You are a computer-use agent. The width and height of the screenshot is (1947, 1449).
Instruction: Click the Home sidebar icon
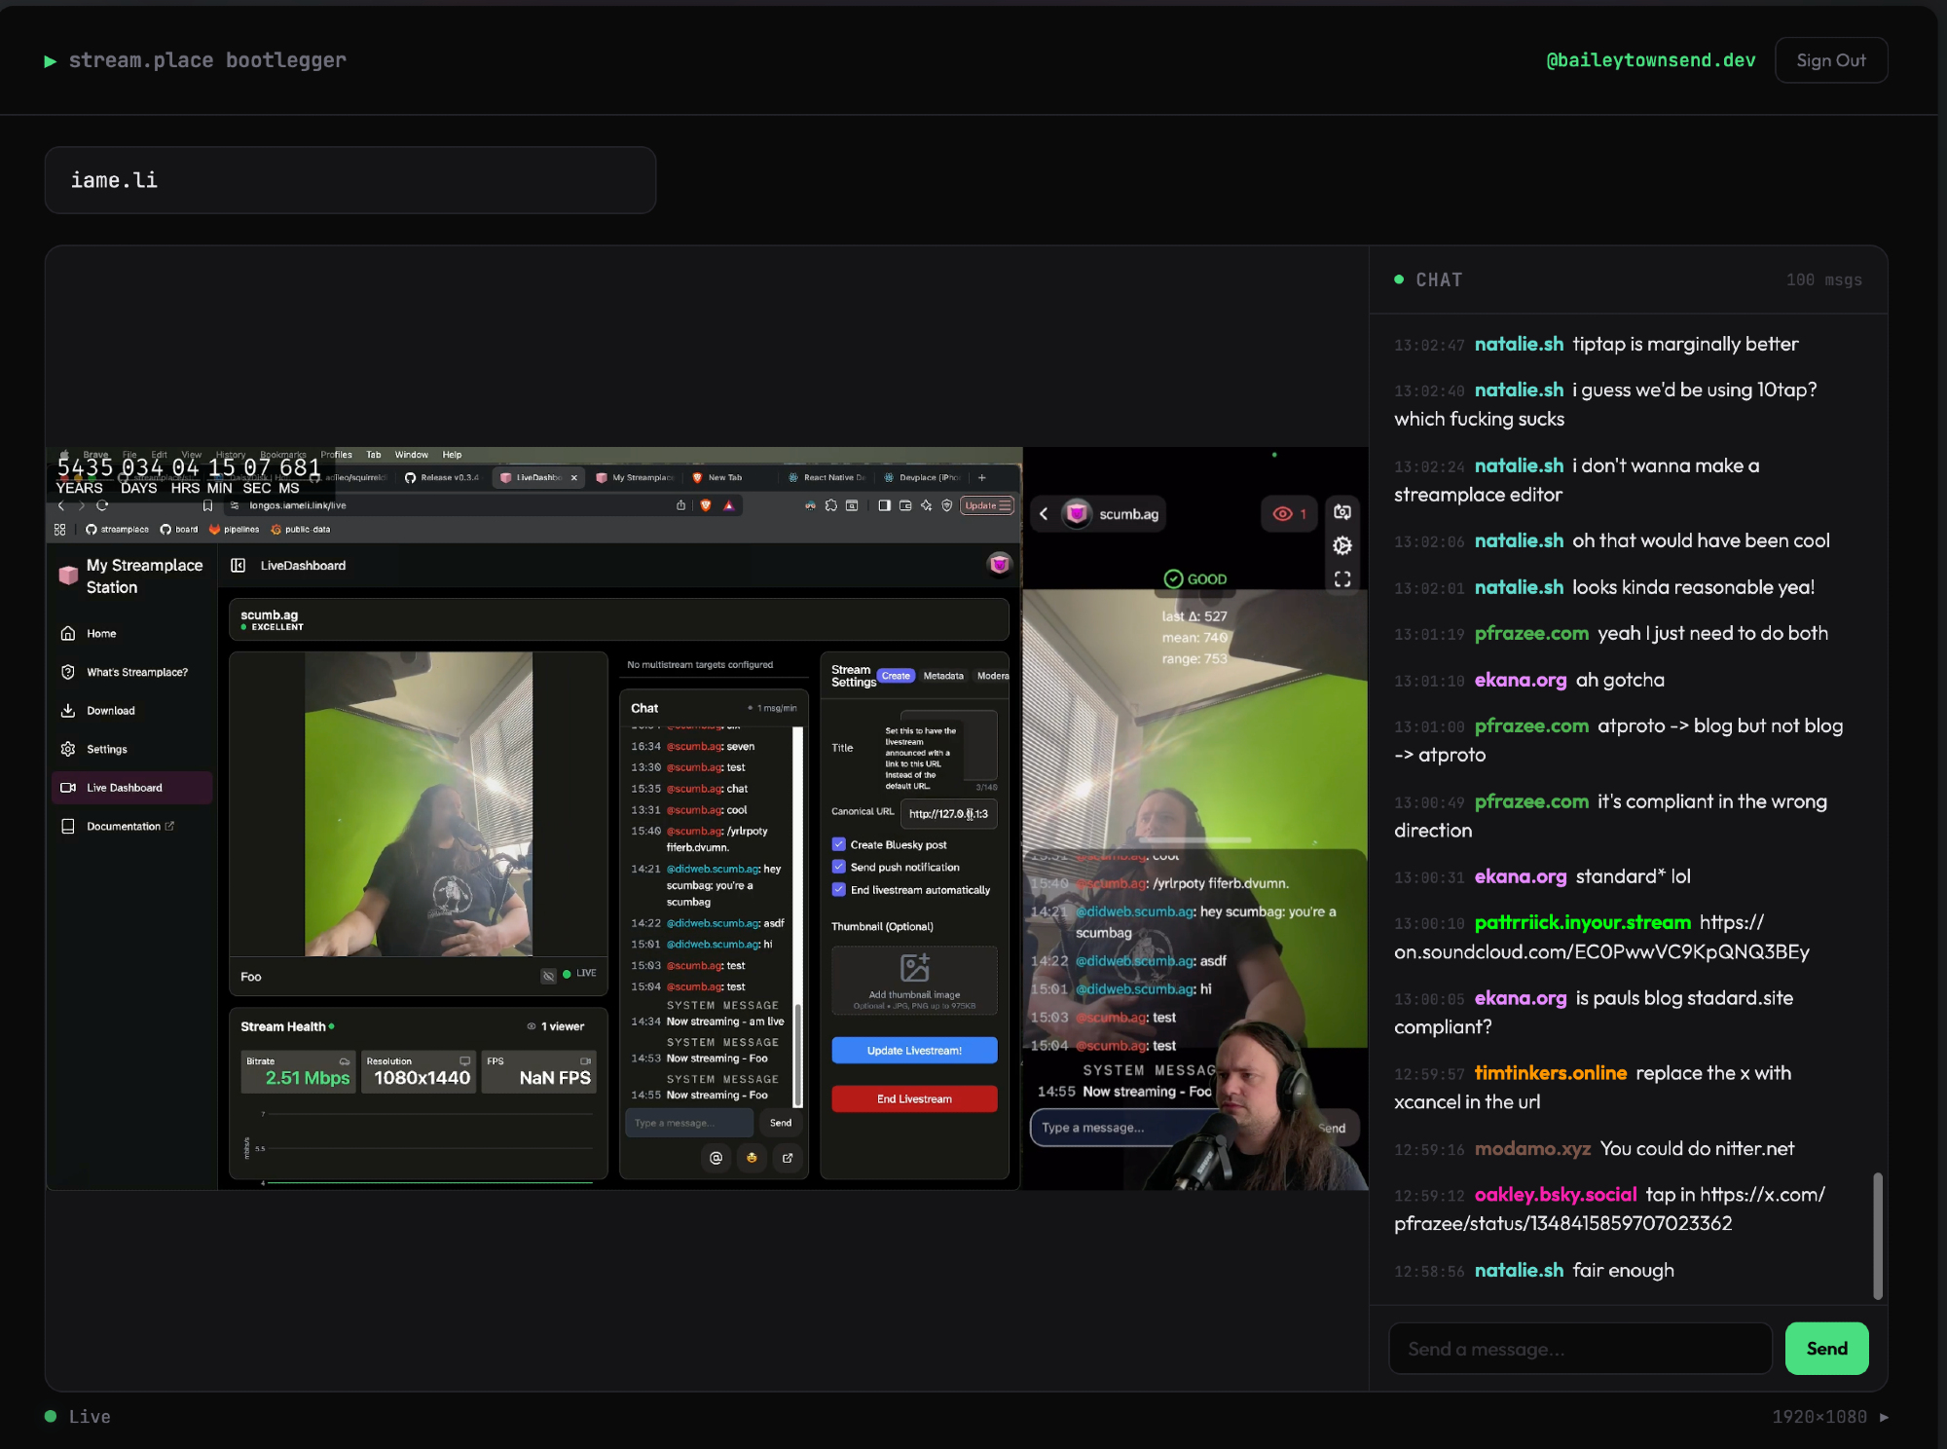pyautogui.click(x=68, y=633)
